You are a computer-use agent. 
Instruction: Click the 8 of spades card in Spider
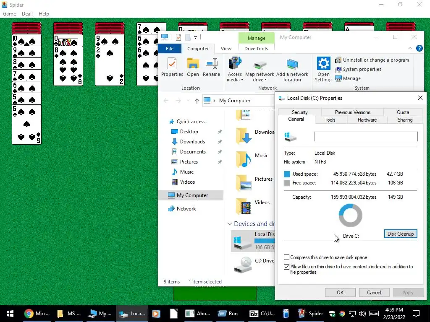[x=68, y=66]
